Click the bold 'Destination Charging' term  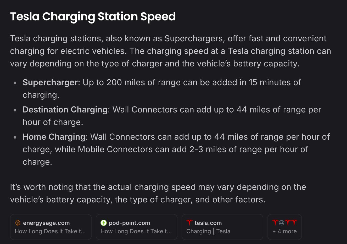click(65, 110)
